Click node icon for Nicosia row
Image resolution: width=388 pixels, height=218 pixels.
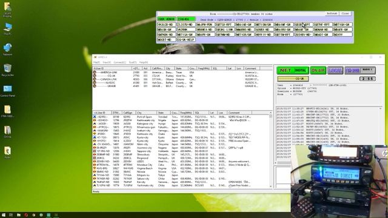[x=95, y=171]
